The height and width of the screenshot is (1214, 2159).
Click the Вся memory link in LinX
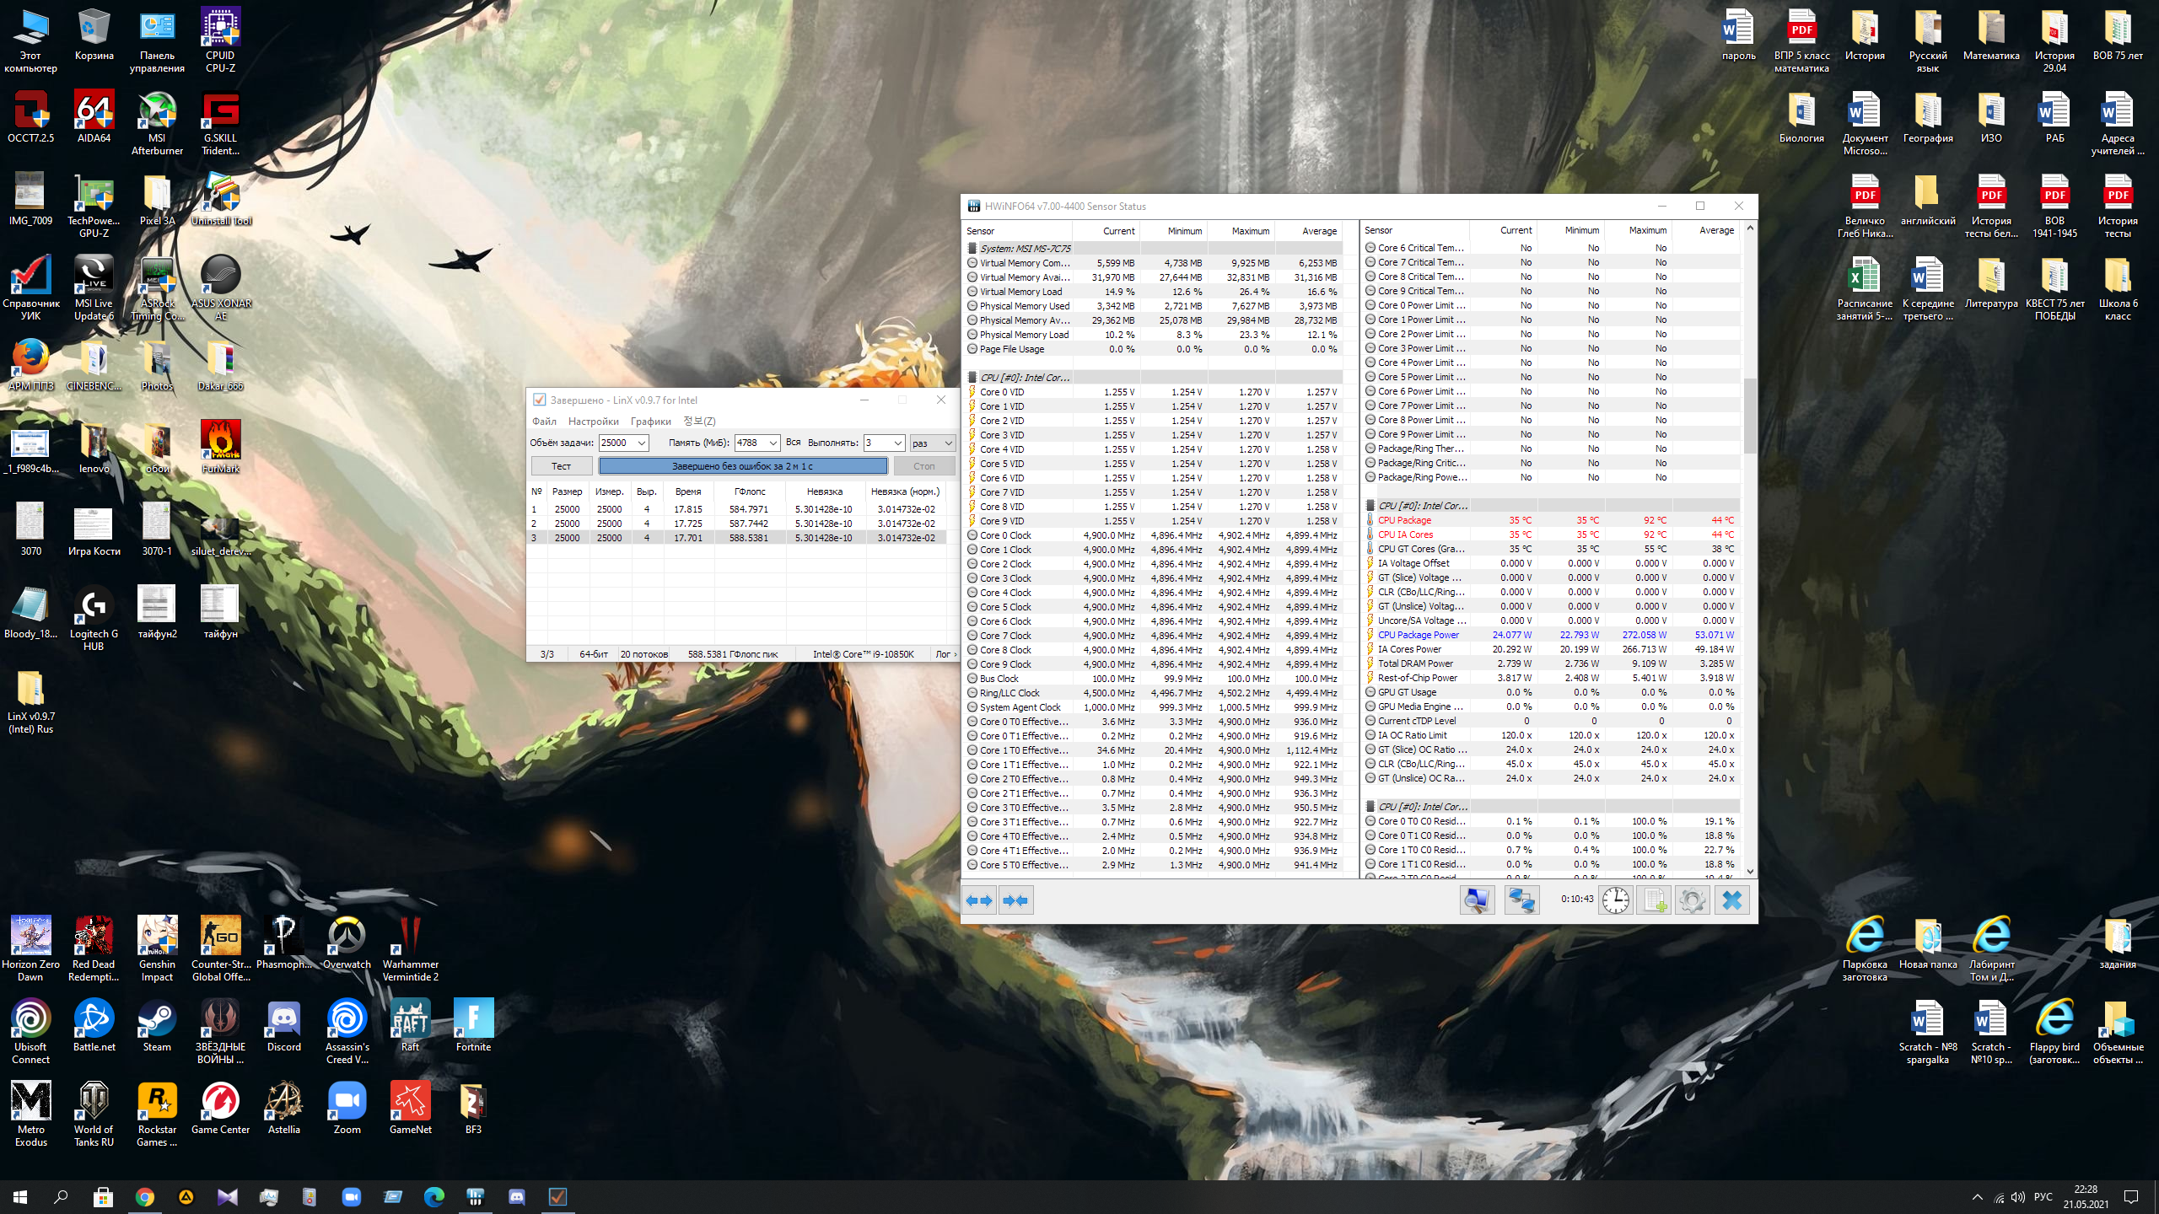[793, 443]
